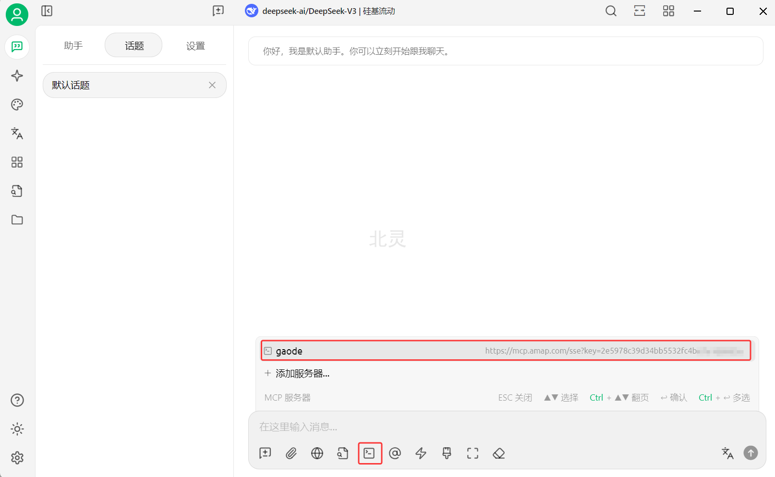Translate input text icon near send
This screenshot has height=477, width=775.
(x=727, y=453)
